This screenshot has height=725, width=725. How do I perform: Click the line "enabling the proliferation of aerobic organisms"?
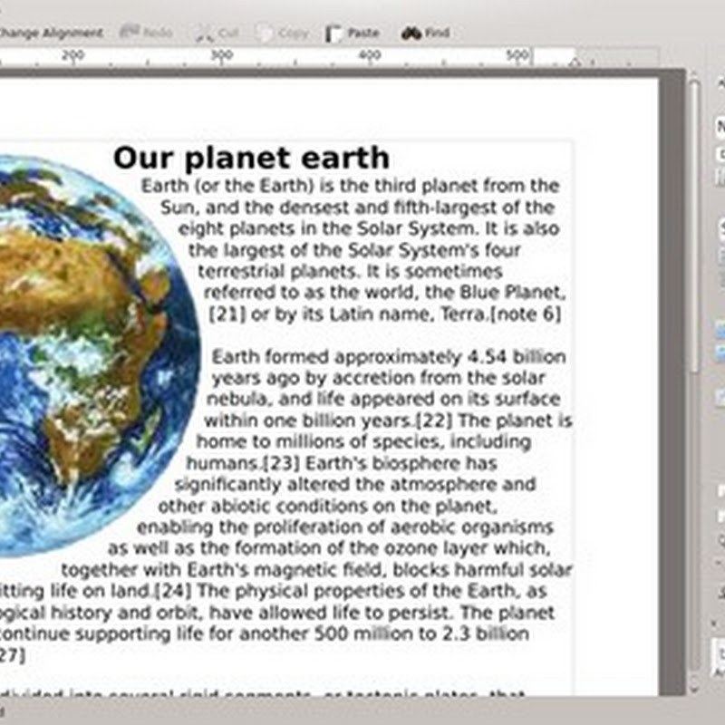tap(345, 527)
